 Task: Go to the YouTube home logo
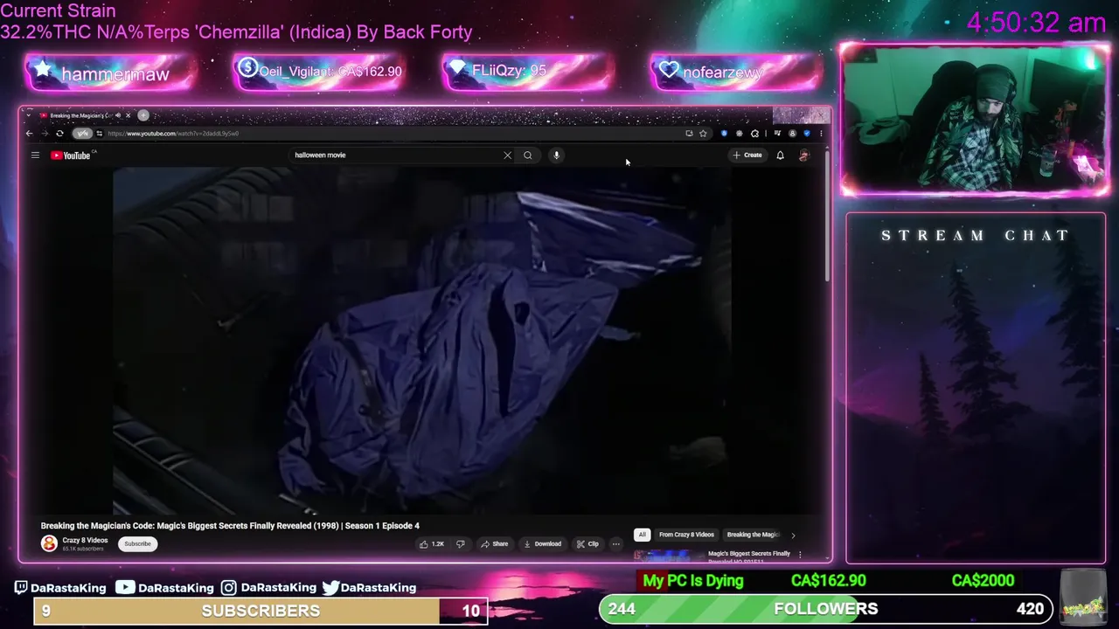(x=70, y=156)
